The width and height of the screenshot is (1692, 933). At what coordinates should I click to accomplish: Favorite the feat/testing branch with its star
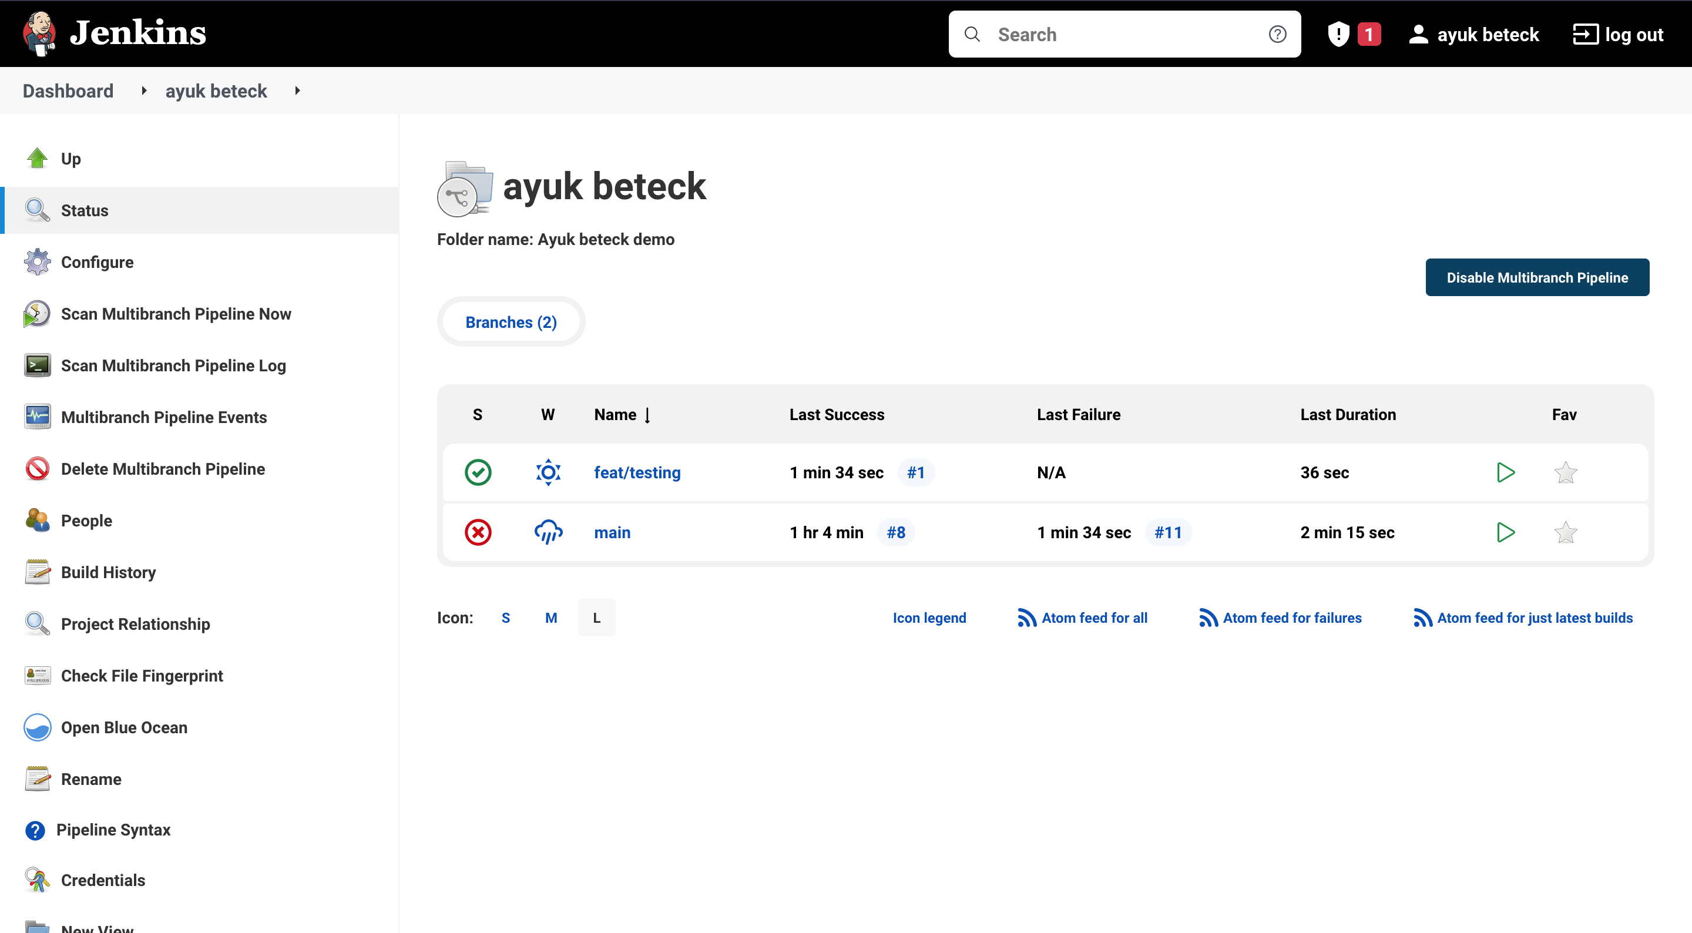(x=1565, y=472)
